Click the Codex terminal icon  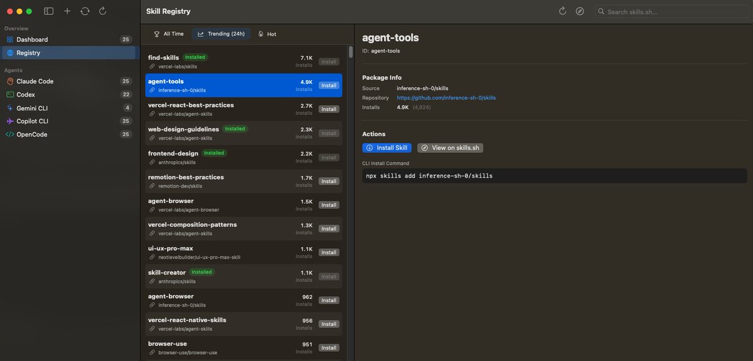point(10,95)
